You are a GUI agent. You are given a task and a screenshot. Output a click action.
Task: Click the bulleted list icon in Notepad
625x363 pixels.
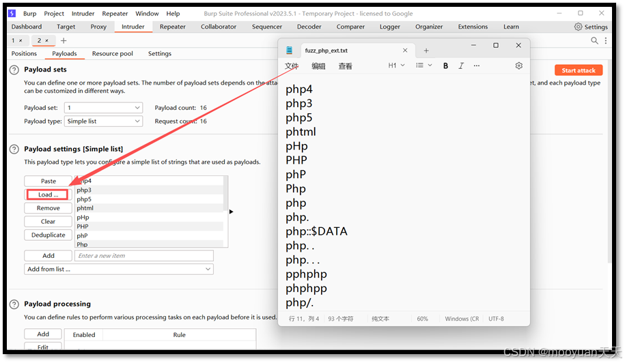point(419,66)
